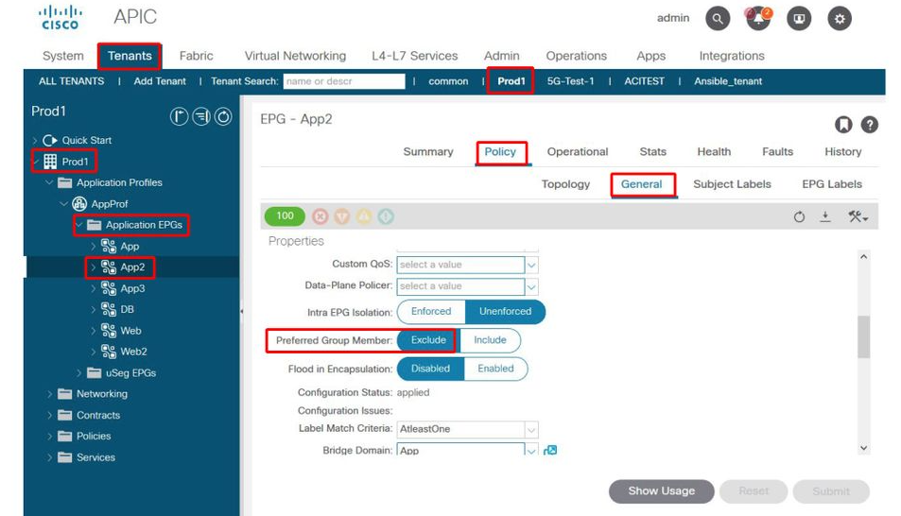Collapse the AppProf node
The image size is (901, 516).
click(x=63, y=204)
